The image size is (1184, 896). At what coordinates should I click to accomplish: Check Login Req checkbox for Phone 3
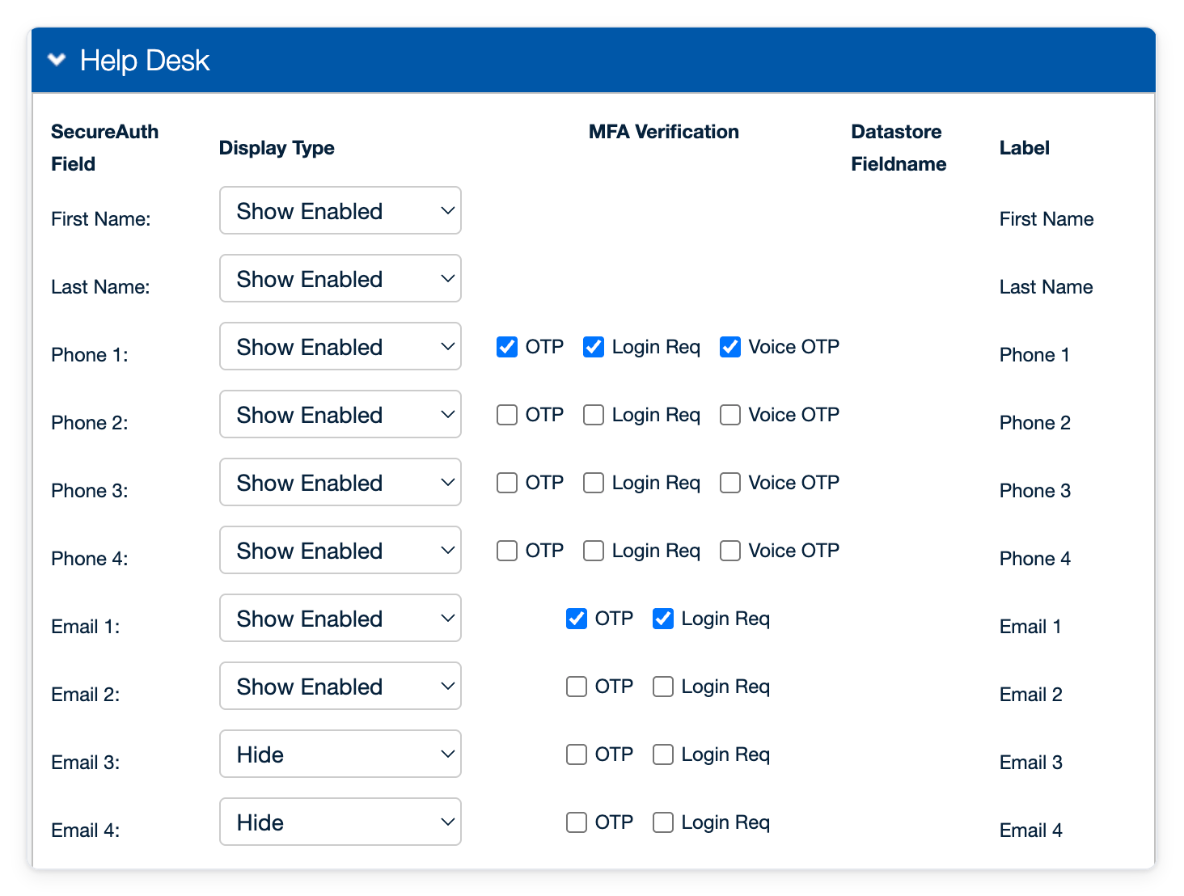tap(594, 483)
